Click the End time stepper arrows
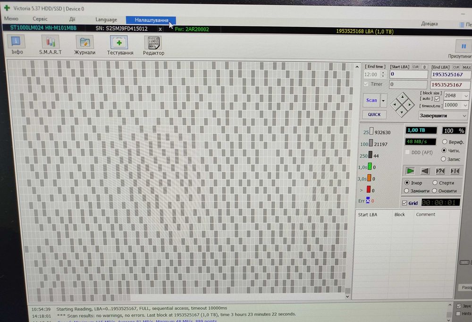The image size is (472, 322). (383, 74)
